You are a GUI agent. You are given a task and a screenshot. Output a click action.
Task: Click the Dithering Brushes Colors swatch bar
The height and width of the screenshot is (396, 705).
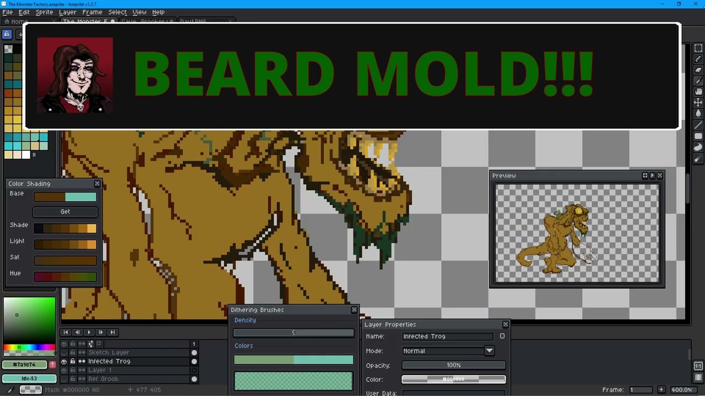(294, 360)
